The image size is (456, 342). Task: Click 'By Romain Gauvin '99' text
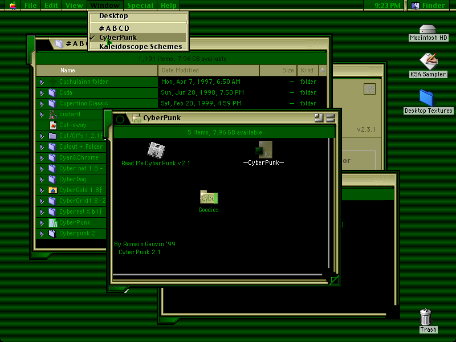[x=145, y=244]
